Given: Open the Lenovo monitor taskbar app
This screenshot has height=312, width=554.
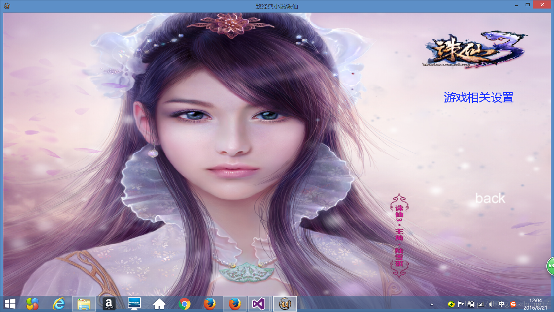Looking at the screenshot, I should point(134,303).
